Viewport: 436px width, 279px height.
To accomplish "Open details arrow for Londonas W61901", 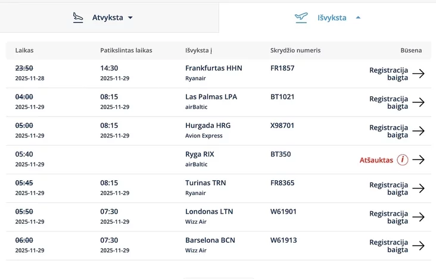I will 419,217.
